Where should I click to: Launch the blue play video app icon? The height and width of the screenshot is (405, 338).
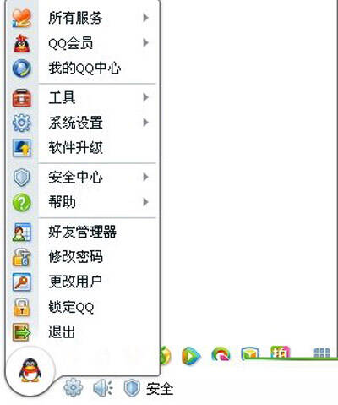pos(191,356)
